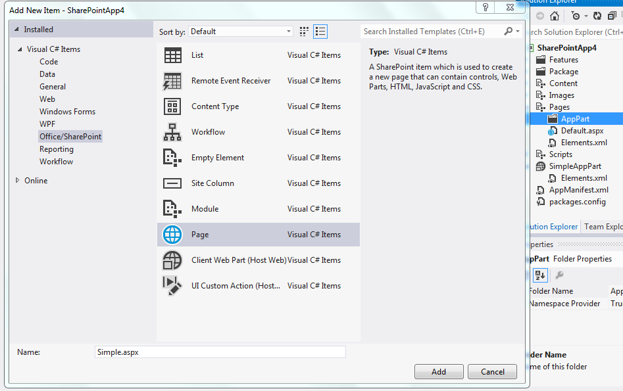Click Solution Explorer refresh icon

[597, 16]
